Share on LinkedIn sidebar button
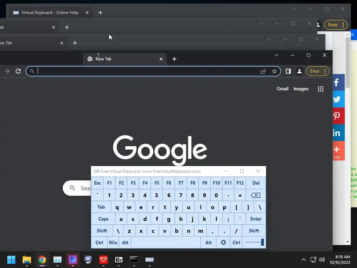357x268 pixels. [339, 133]
